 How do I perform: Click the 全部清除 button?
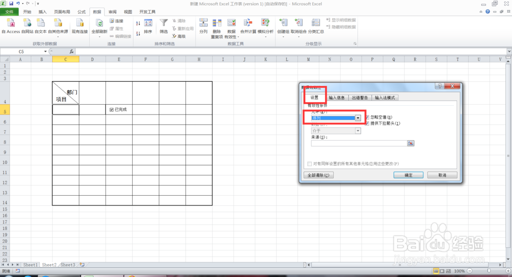click(x=318, y=175)
